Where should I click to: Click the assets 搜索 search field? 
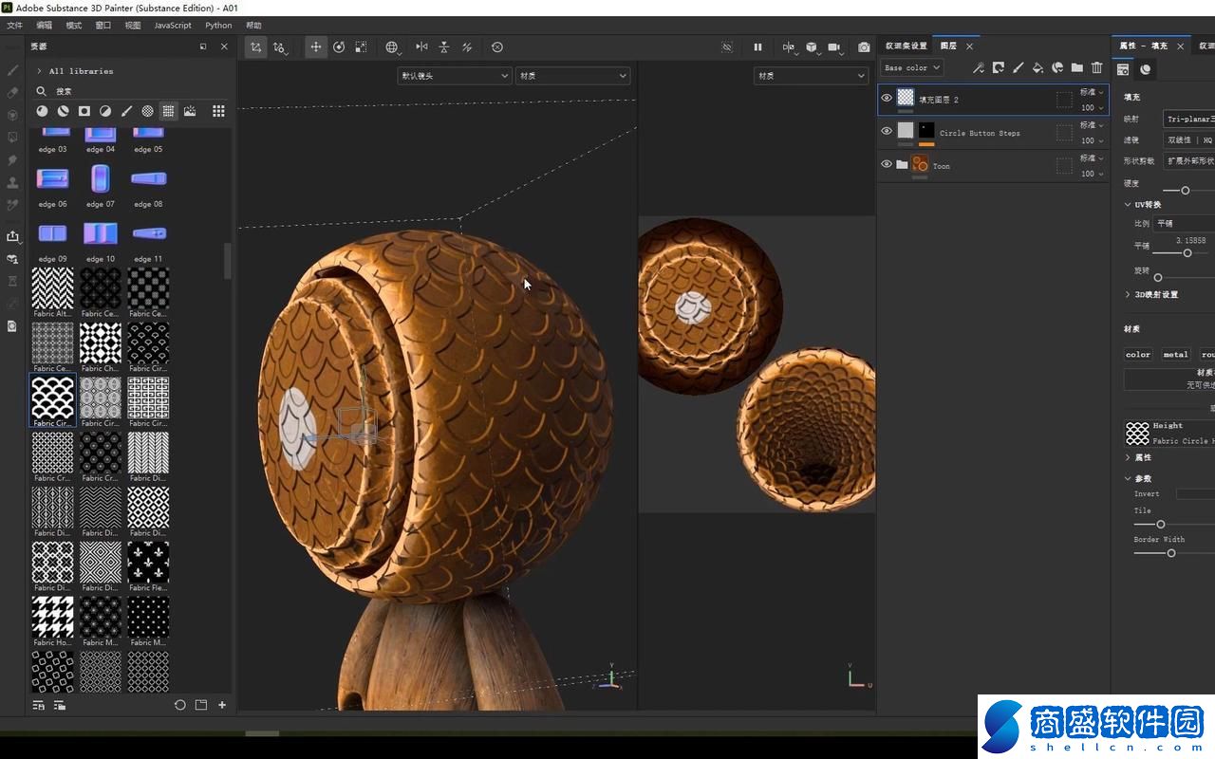click(x=133, y=91)
